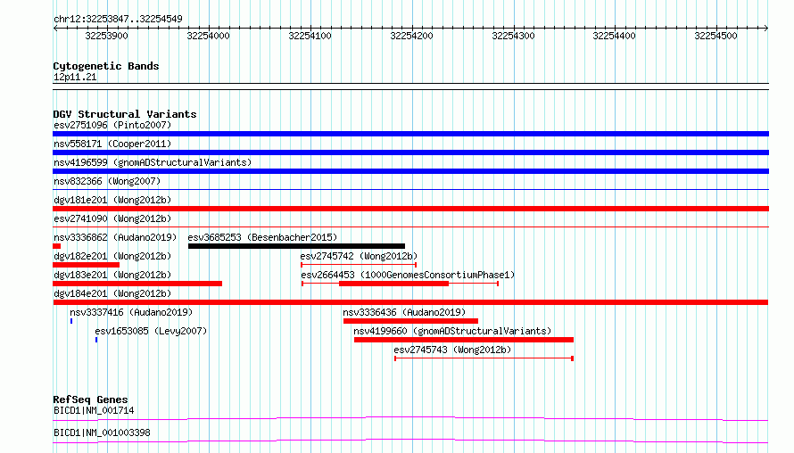Select the black bar for esv3685253
The width and height of the screenshot is (794, 453).
coord(296,246)
